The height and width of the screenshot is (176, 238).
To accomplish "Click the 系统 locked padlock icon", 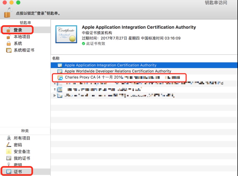I will [9, 43].
